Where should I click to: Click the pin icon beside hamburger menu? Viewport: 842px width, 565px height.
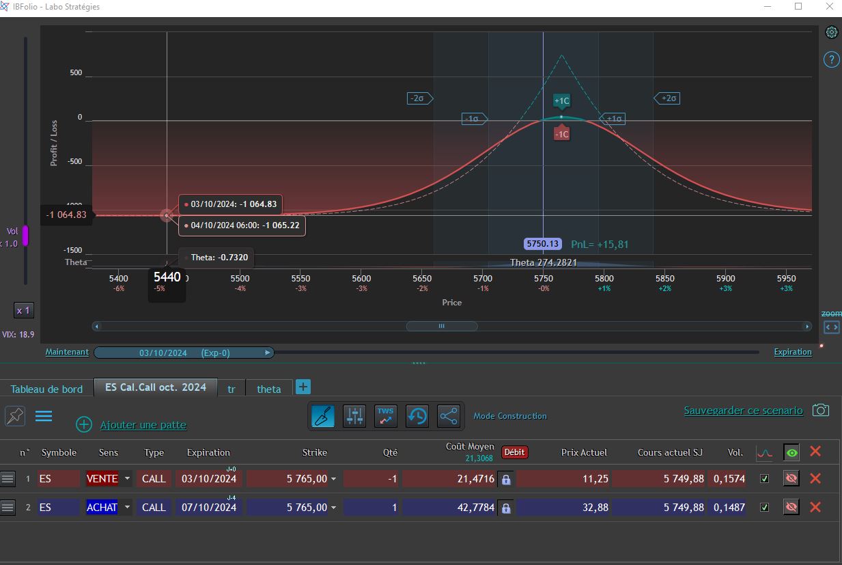[x=15, y=415]
